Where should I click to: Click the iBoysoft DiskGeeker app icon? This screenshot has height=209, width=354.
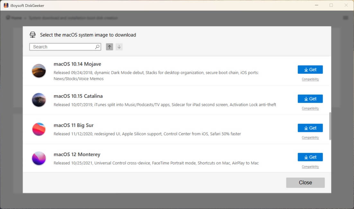coord(6,5)
